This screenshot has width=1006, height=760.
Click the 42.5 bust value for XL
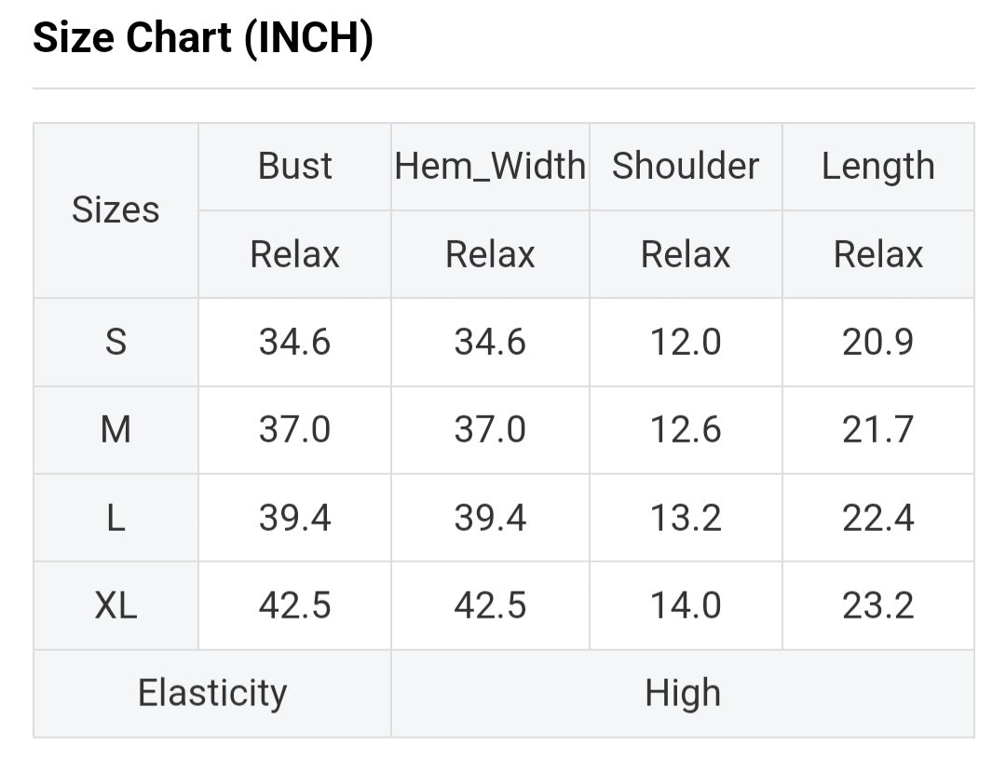pyautogui.click(x=294, y=606)
